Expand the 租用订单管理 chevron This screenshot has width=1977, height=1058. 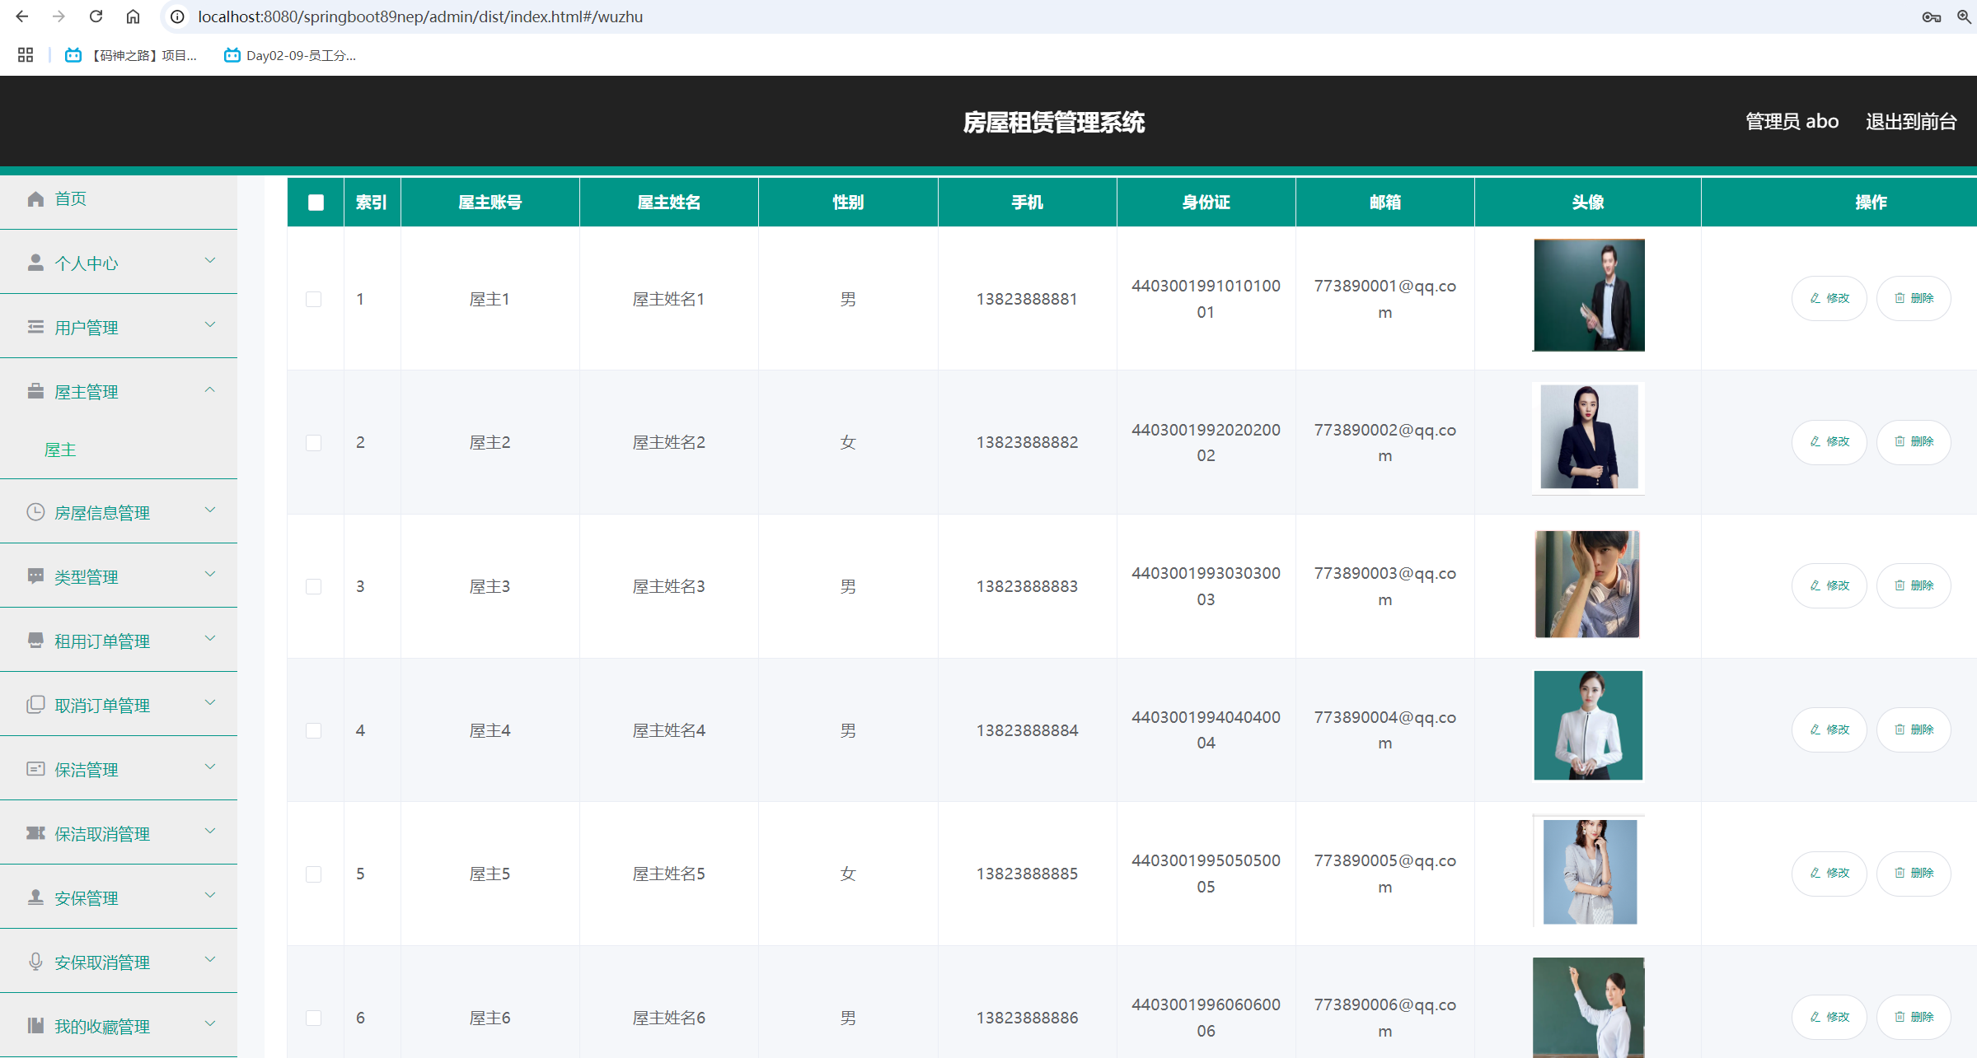[210, 639]
